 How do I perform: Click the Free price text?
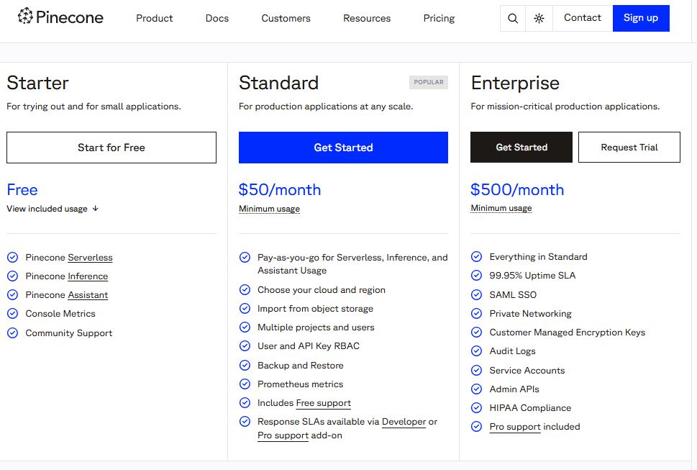point(22,190)
